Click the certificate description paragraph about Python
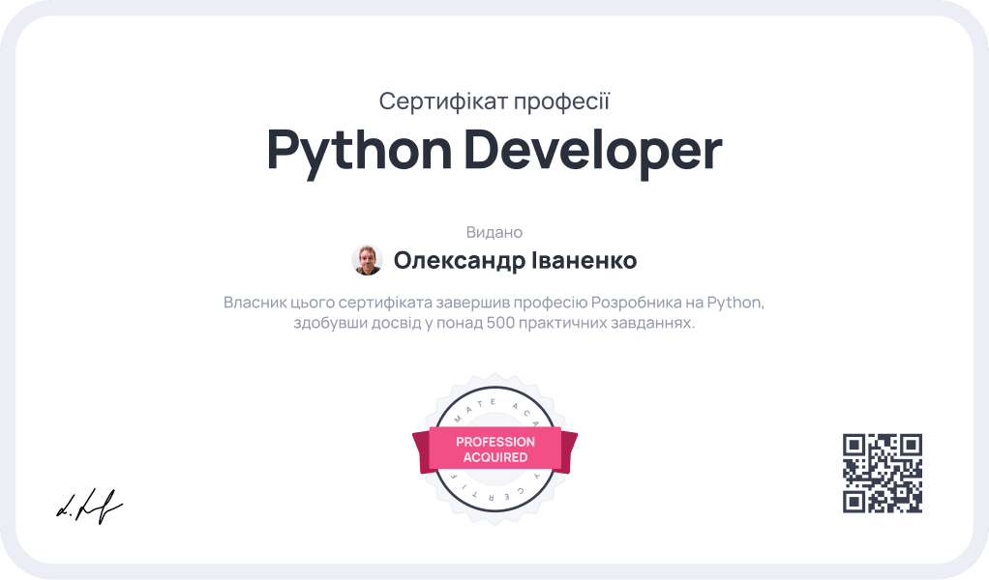Screen dimensions: 989x580 click(x=494, y=311)
